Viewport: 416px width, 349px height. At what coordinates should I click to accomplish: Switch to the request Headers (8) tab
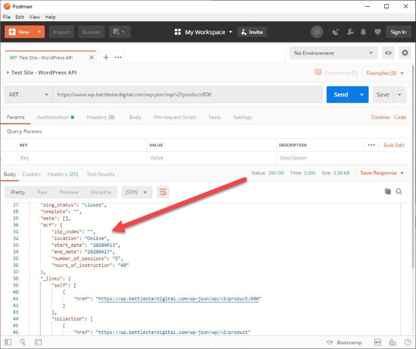(x=100, y=117)
